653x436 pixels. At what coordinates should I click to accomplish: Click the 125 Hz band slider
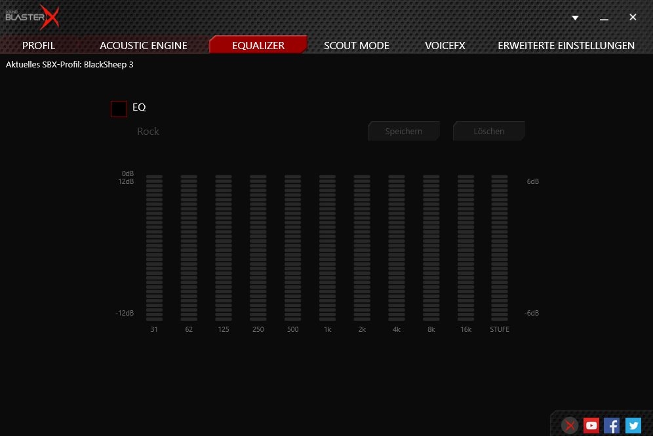[223, 247]
